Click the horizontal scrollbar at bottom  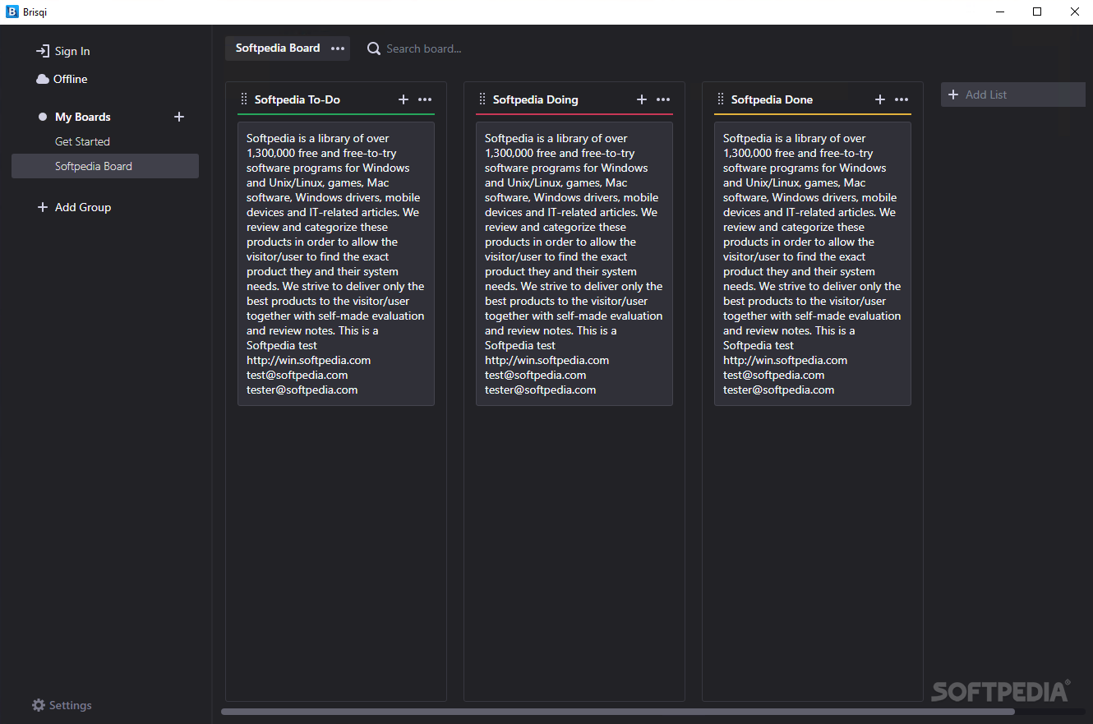[618, 712]
